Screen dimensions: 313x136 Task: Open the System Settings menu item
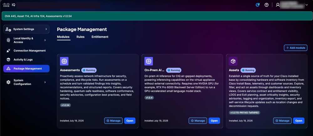click(26, 29)
